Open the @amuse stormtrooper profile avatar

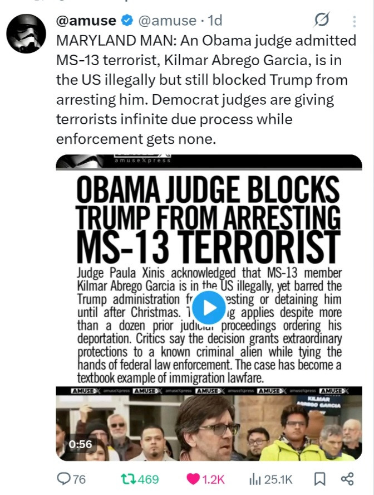[26, 34]
